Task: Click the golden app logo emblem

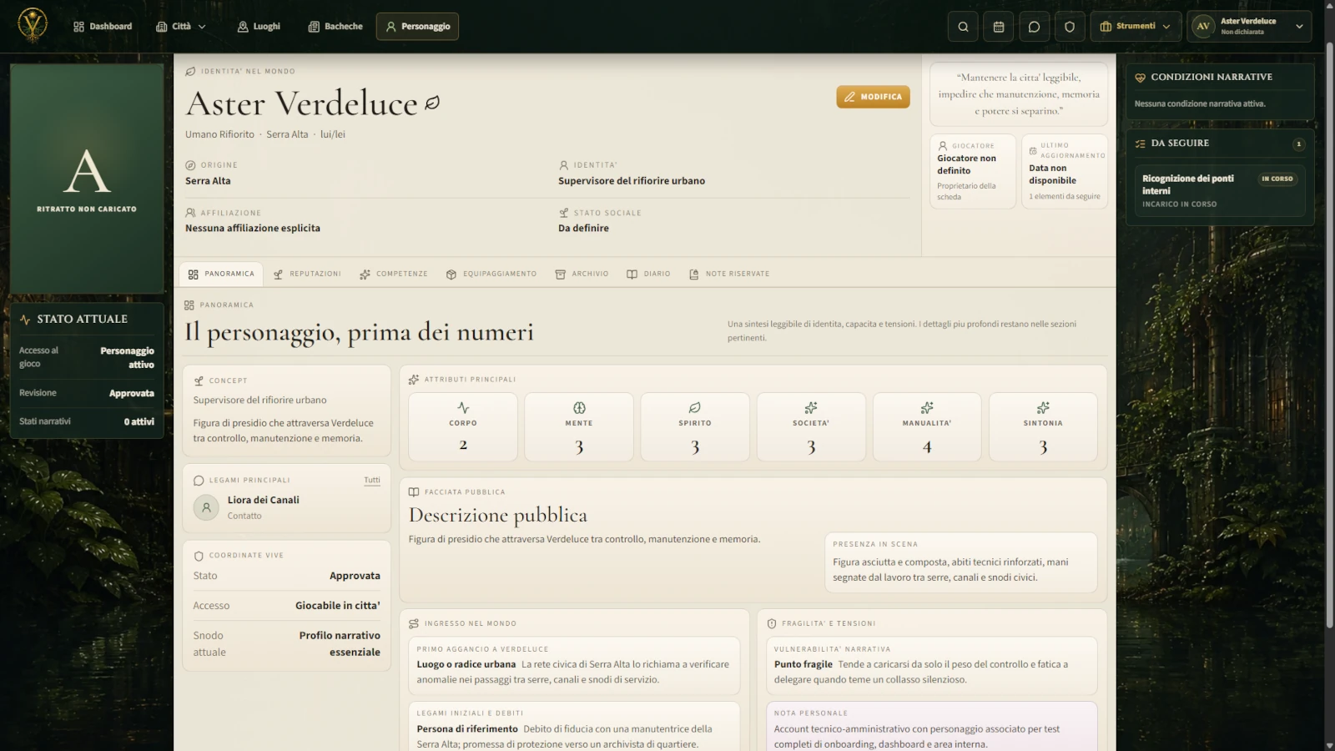Action: [33, 26]
